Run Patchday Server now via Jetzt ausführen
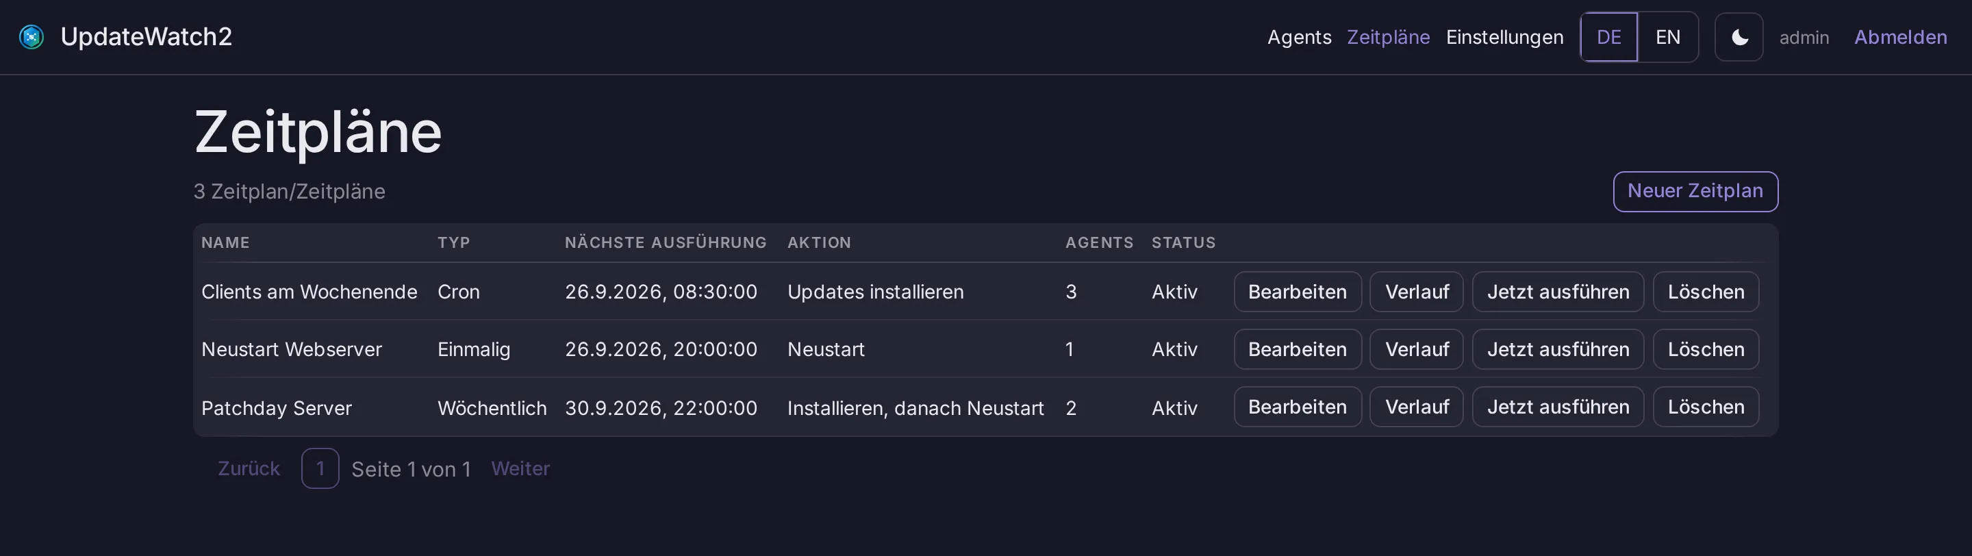 coord(1558,407)
